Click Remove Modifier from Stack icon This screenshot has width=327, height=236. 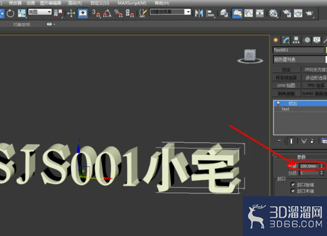(x=312, y=141)
